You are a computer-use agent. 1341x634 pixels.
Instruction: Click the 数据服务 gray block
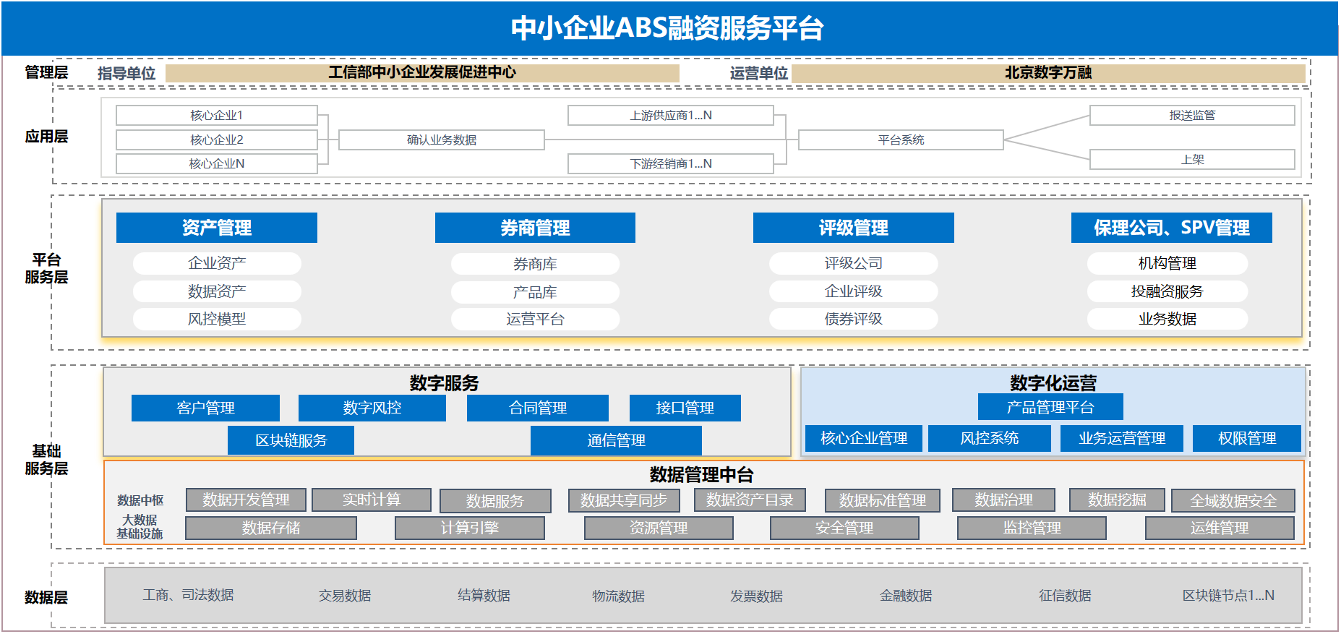click(x=495, y=501)
